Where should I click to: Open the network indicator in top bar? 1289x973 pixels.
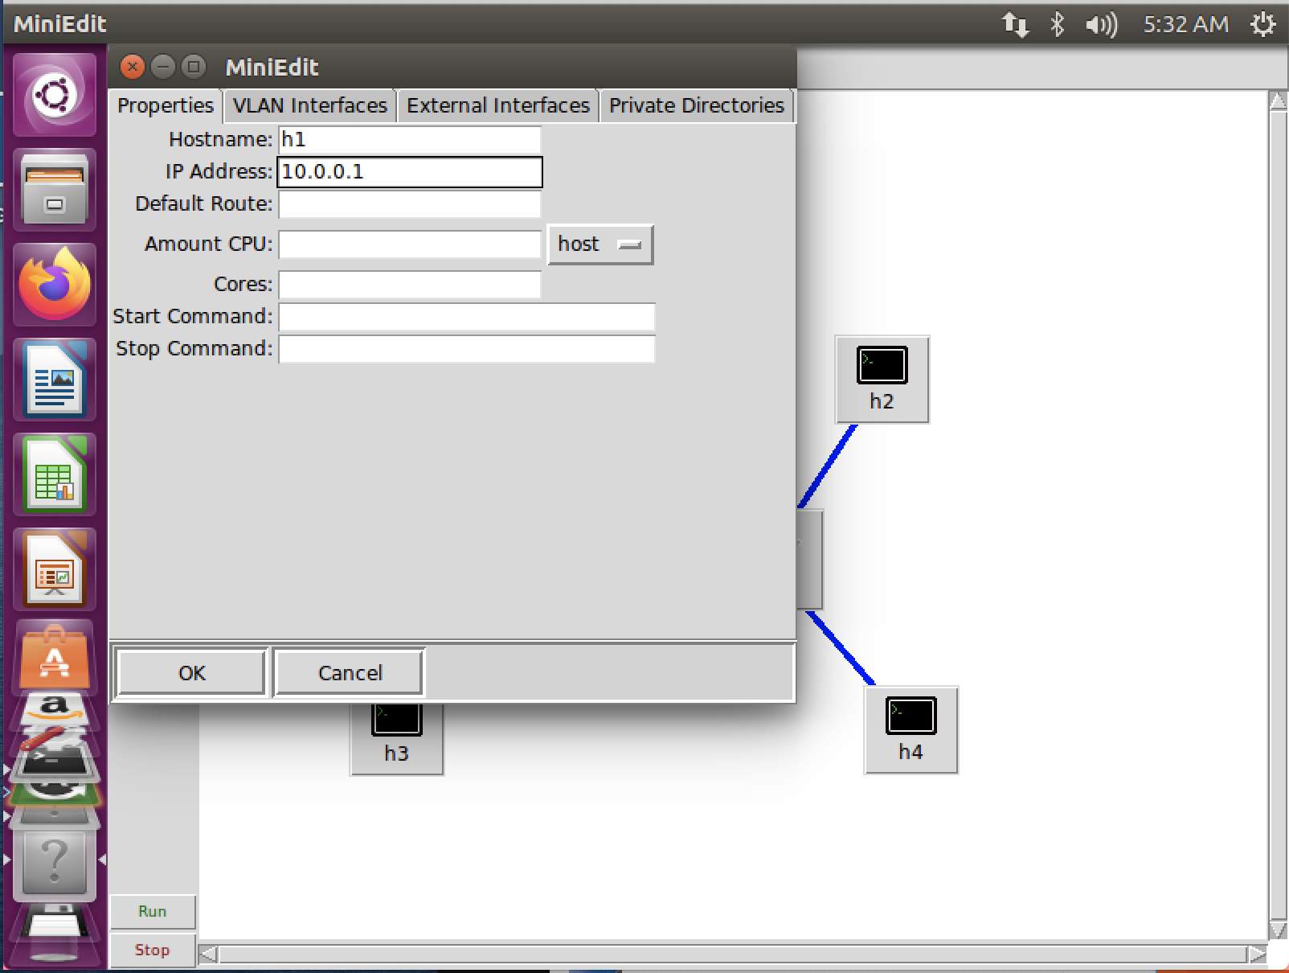coord(1015,25)
